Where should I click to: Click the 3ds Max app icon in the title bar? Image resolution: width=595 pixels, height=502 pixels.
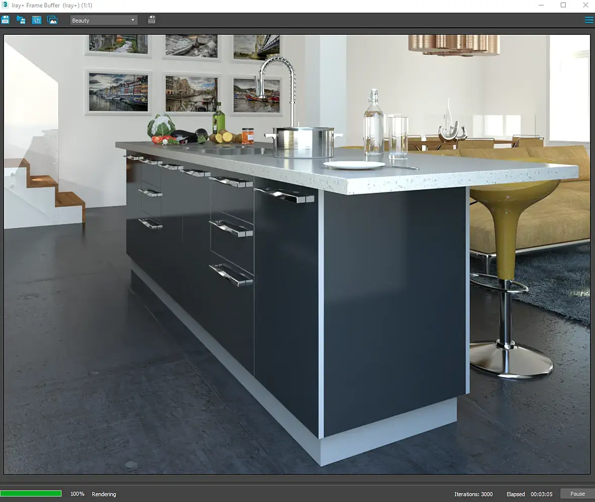point(5,5)
